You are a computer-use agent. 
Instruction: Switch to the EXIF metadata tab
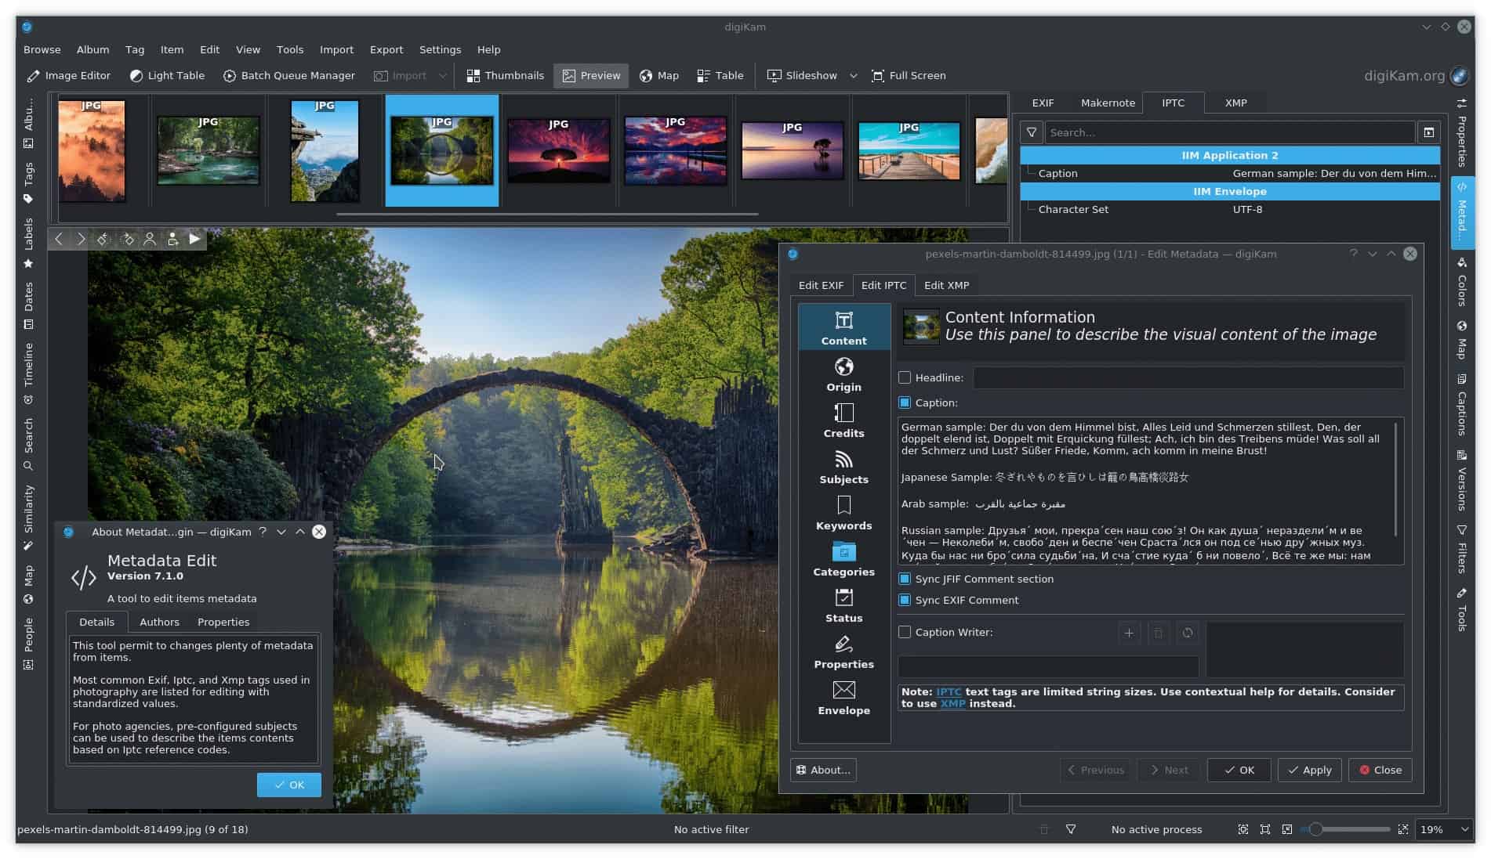[1043, 103]
